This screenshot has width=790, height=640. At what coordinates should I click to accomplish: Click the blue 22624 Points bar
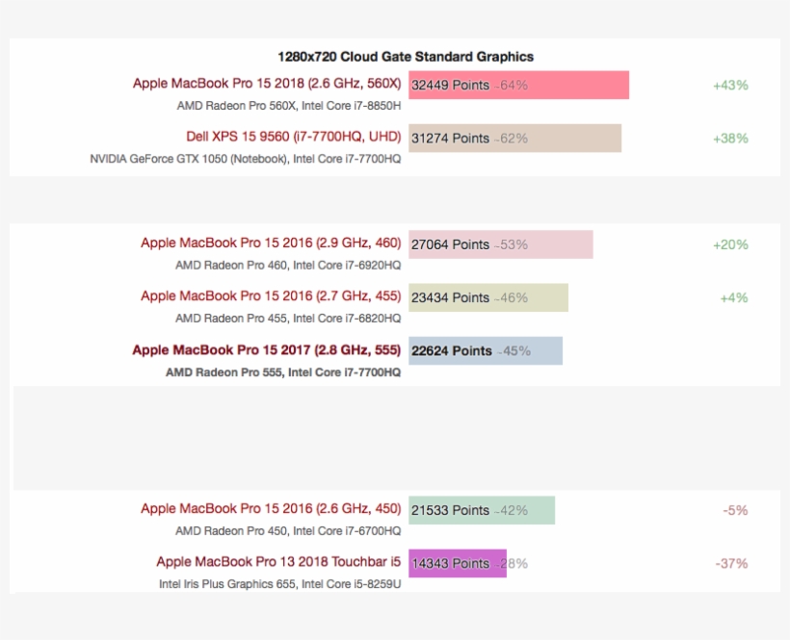tap(485, 350)
